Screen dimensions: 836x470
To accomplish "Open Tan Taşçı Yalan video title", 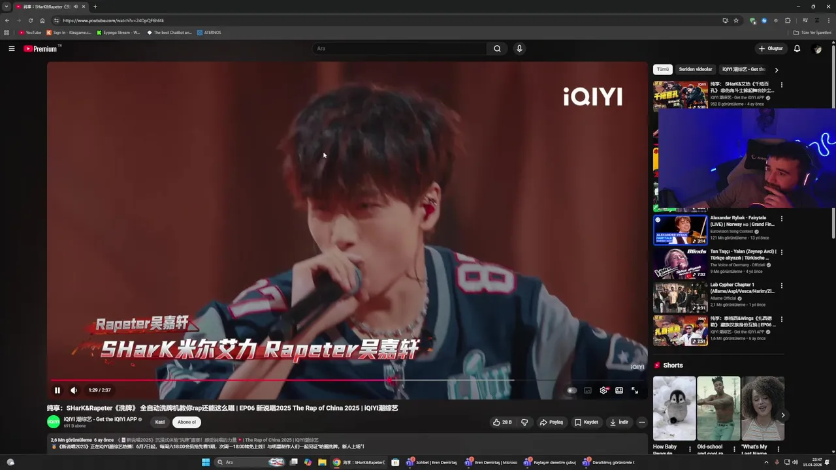I will pyautogui.click(x=743, y=255).
